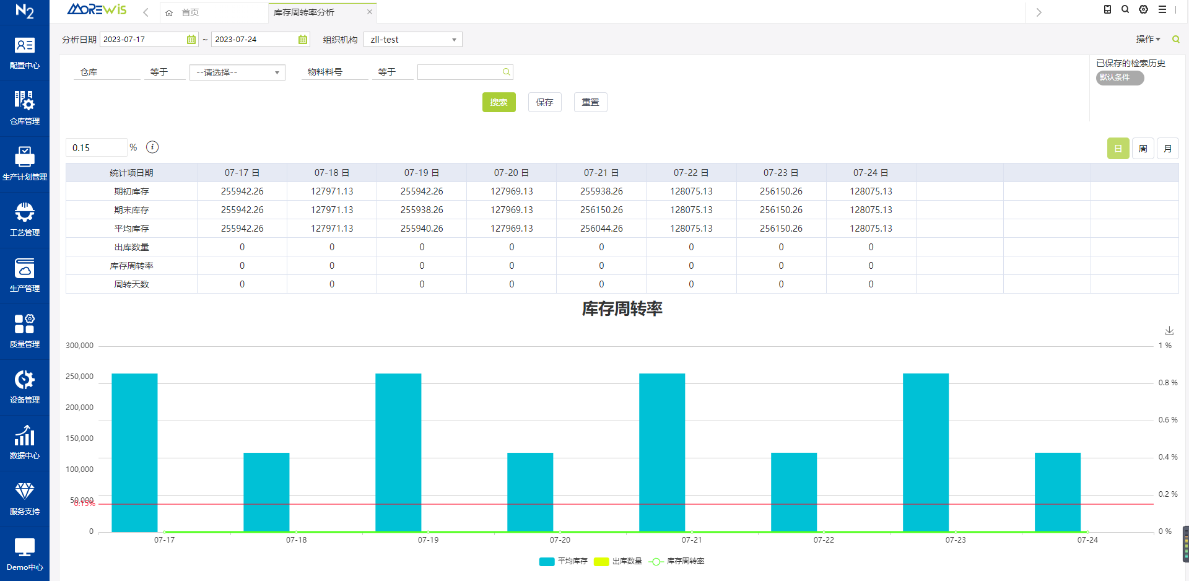Expand the 操作 dropdown menu
Viewport: 1189px width, 581px height.
click(x=1148, y=39)
